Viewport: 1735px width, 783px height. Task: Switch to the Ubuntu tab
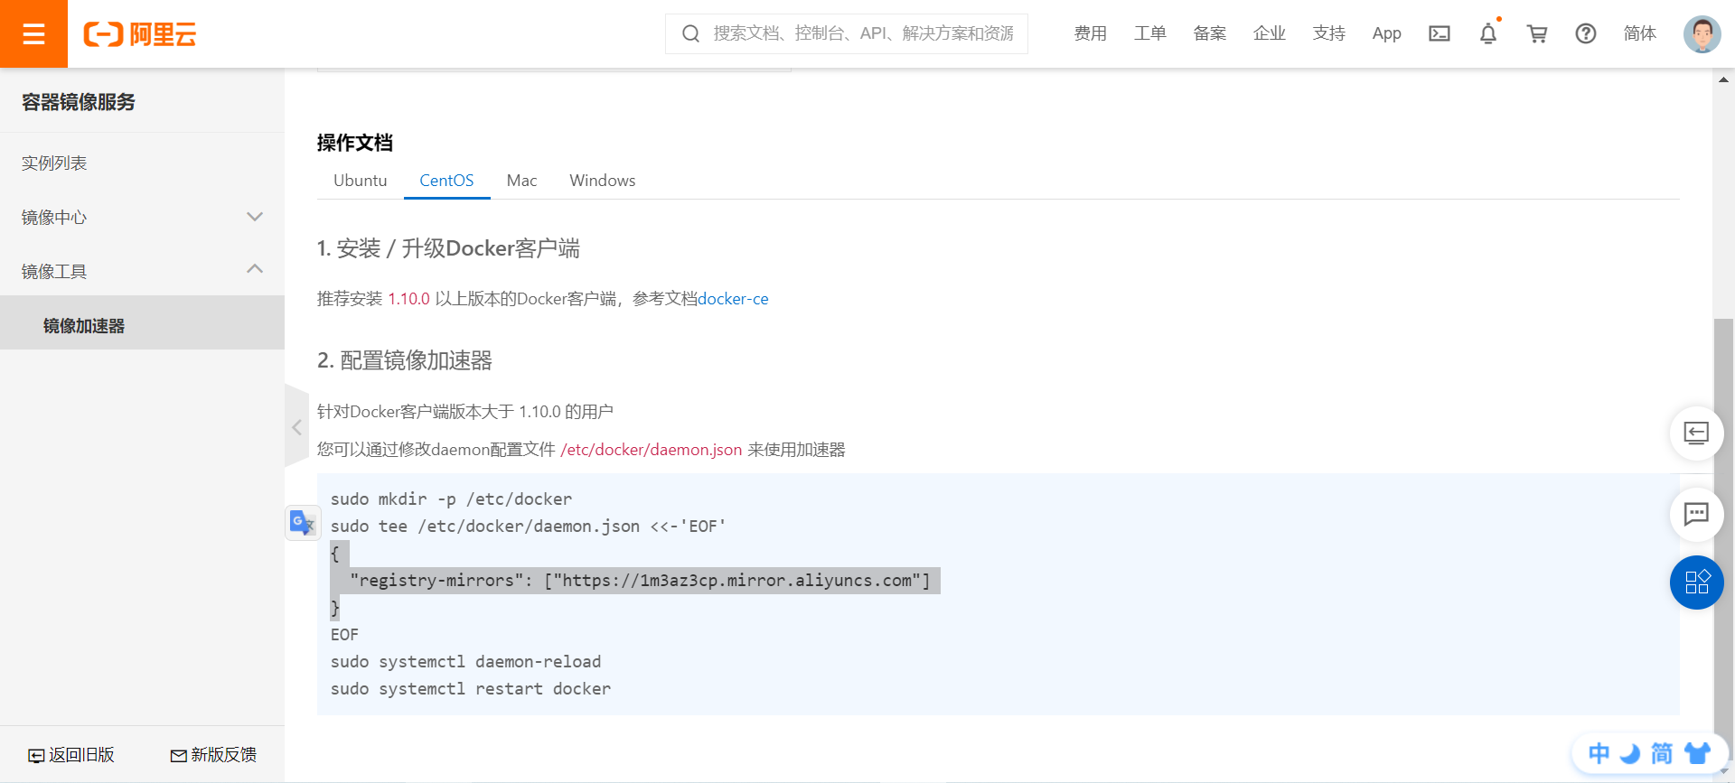[x=360, y=181]
